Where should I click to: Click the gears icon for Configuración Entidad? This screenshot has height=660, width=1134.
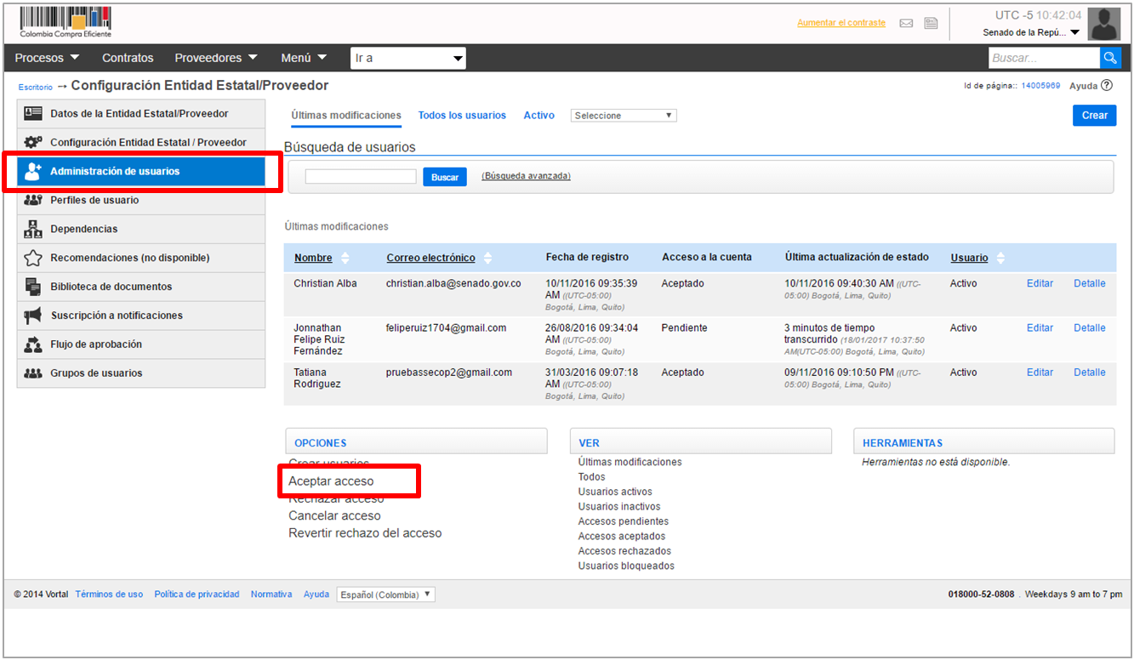[x=33, y=142]
